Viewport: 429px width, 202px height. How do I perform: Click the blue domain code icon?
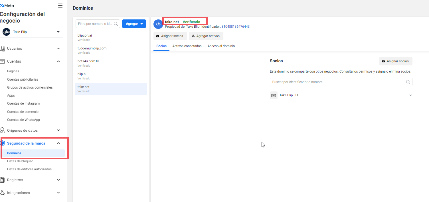[158, 24]
